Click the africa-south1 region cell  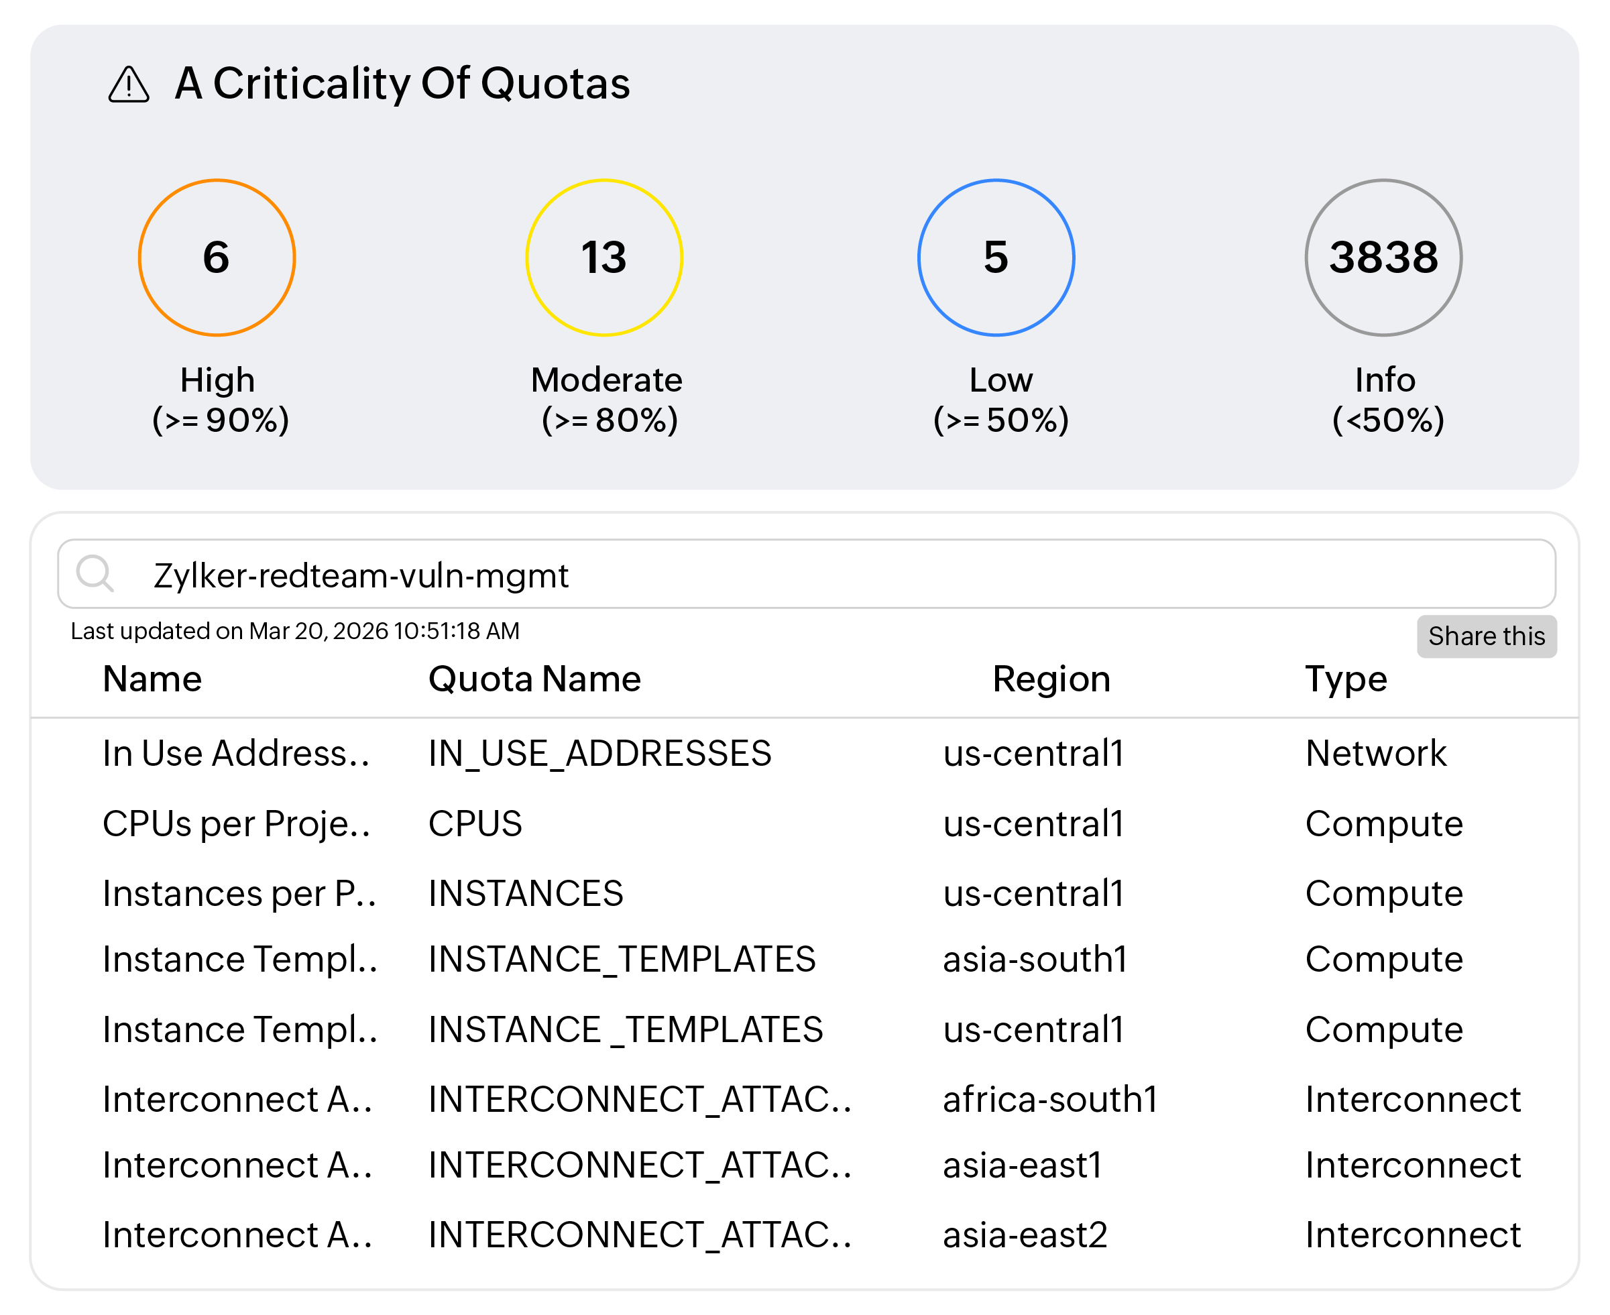click(1050, 1099)
